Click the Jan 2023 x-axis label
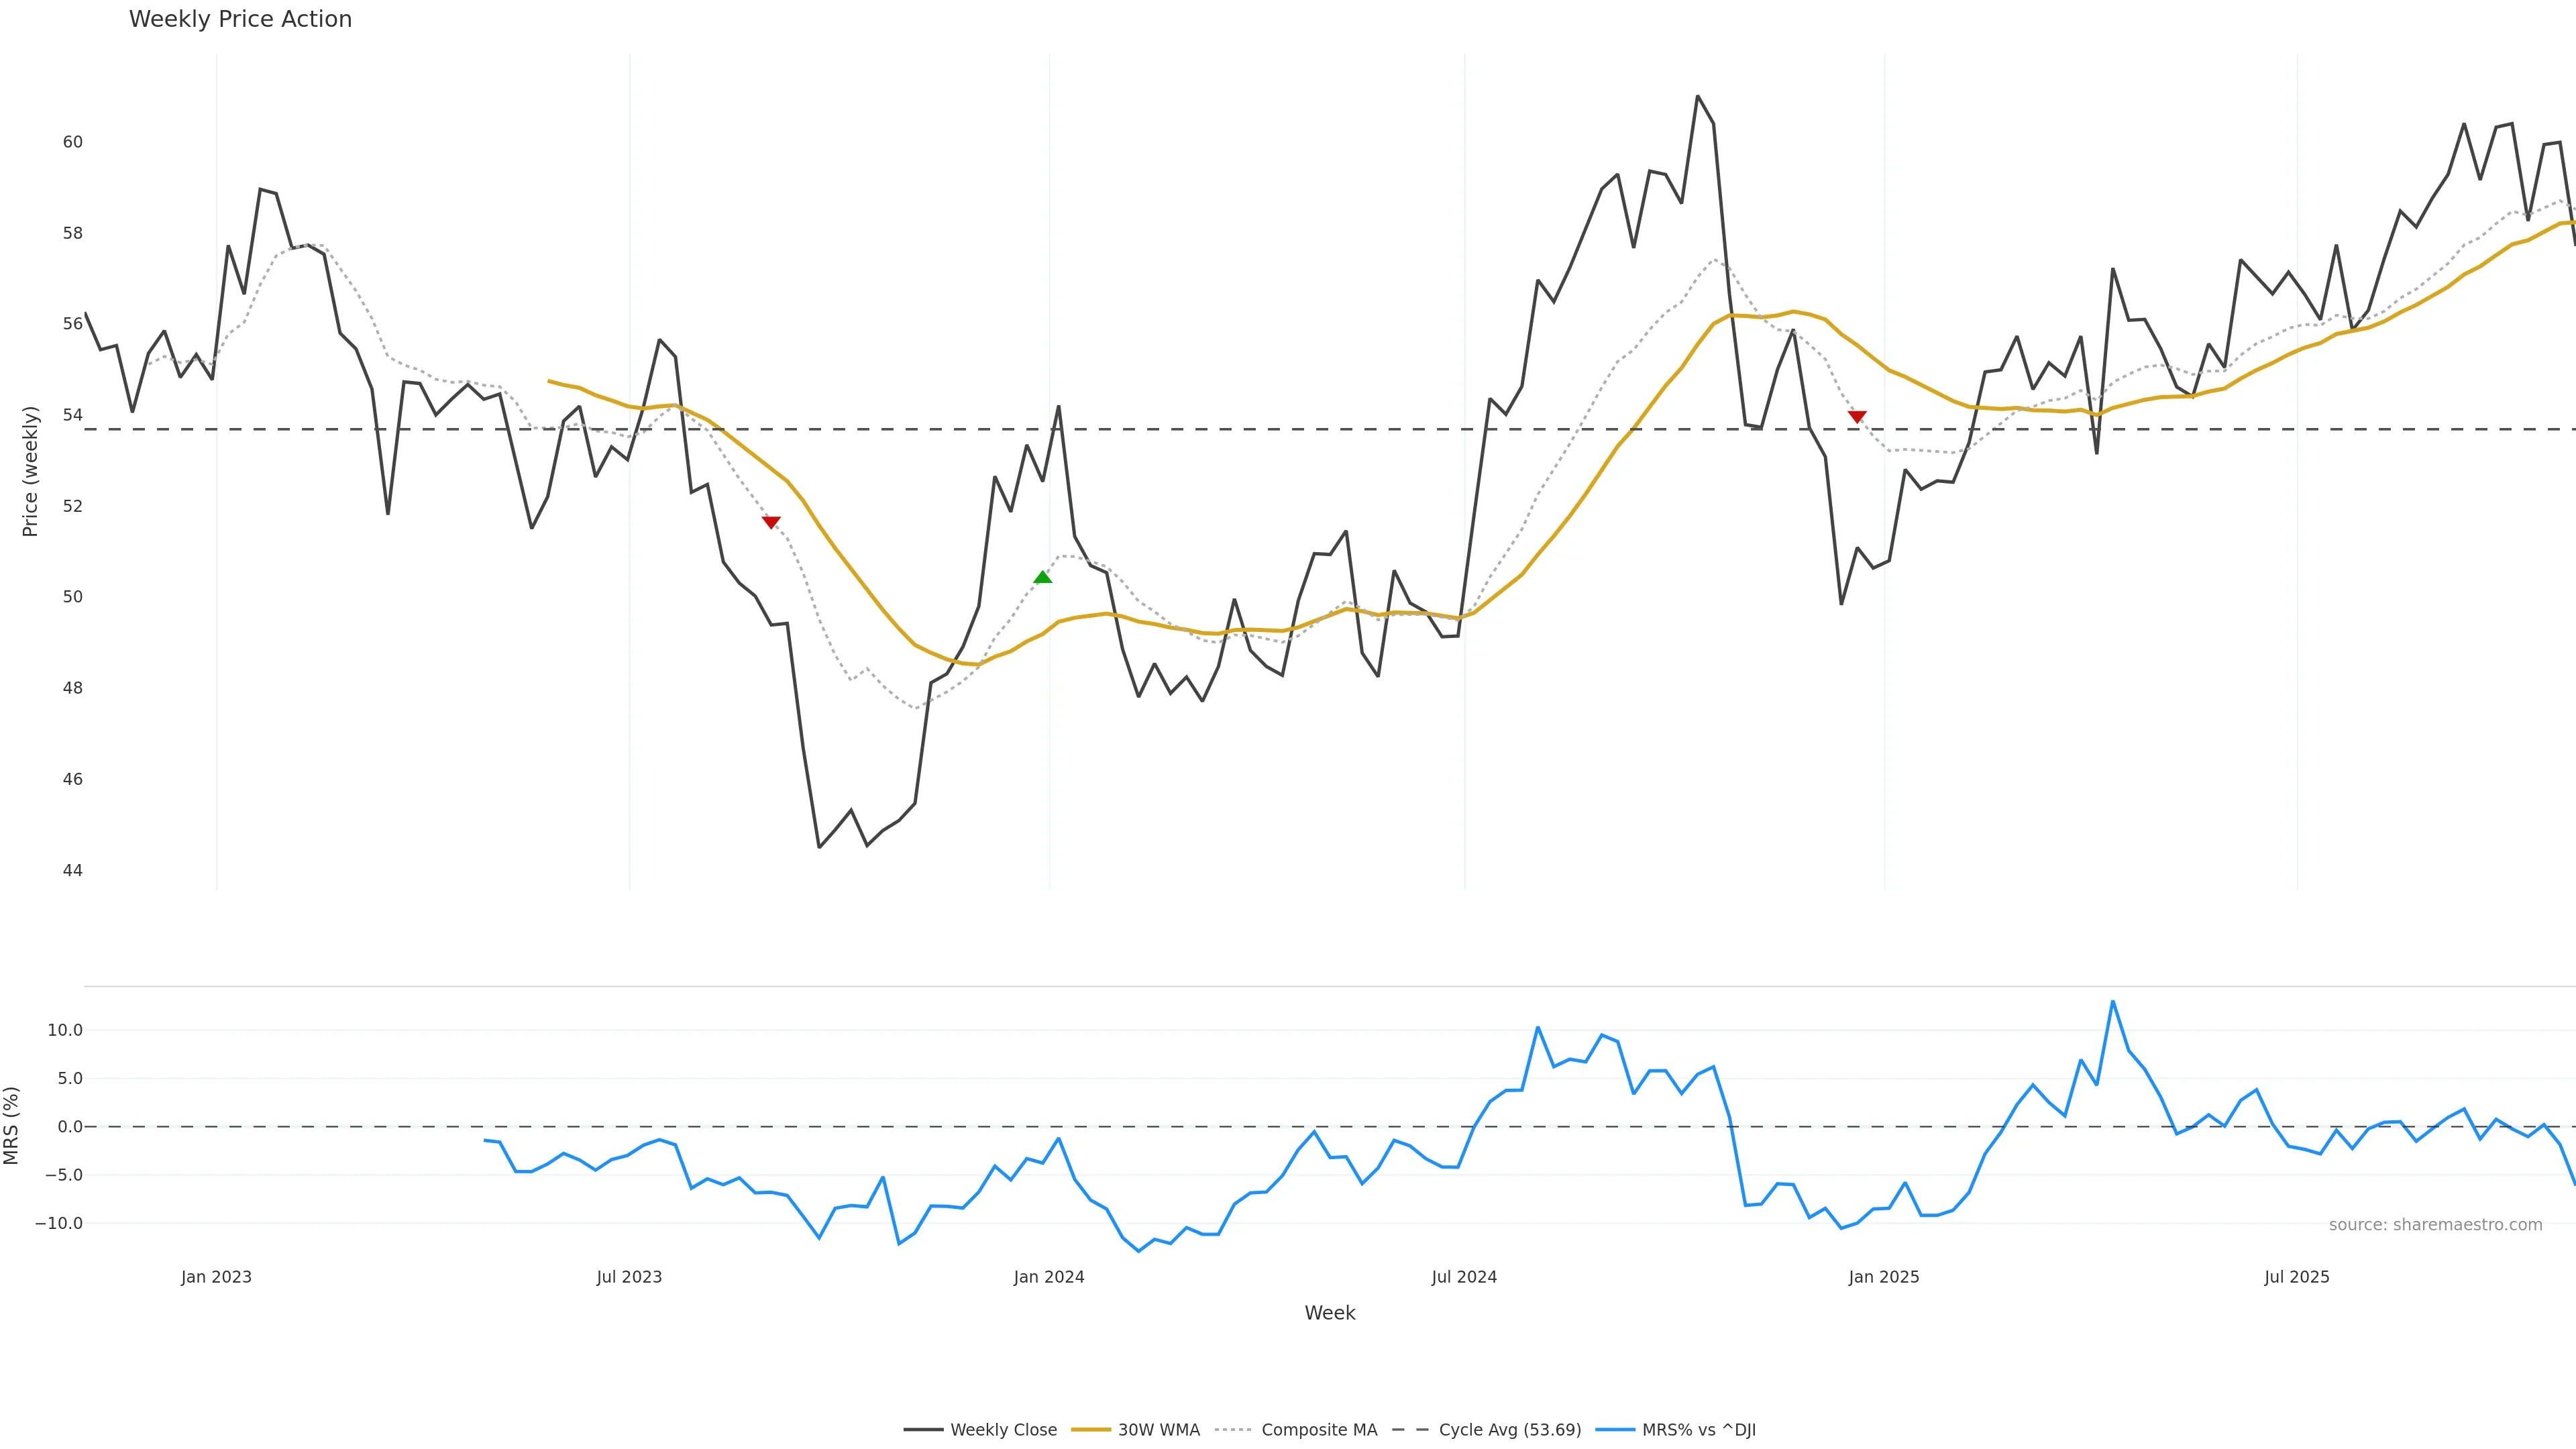This screenshot has width=2576, height=1449. click(216, 1277)
